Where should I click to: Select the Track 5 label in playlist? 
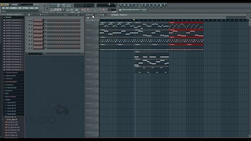point(89,52)
